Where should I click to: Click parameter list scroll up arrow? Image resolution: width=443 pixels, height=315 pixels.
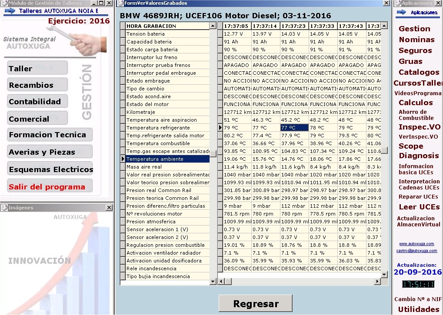(x=213, y=26)
